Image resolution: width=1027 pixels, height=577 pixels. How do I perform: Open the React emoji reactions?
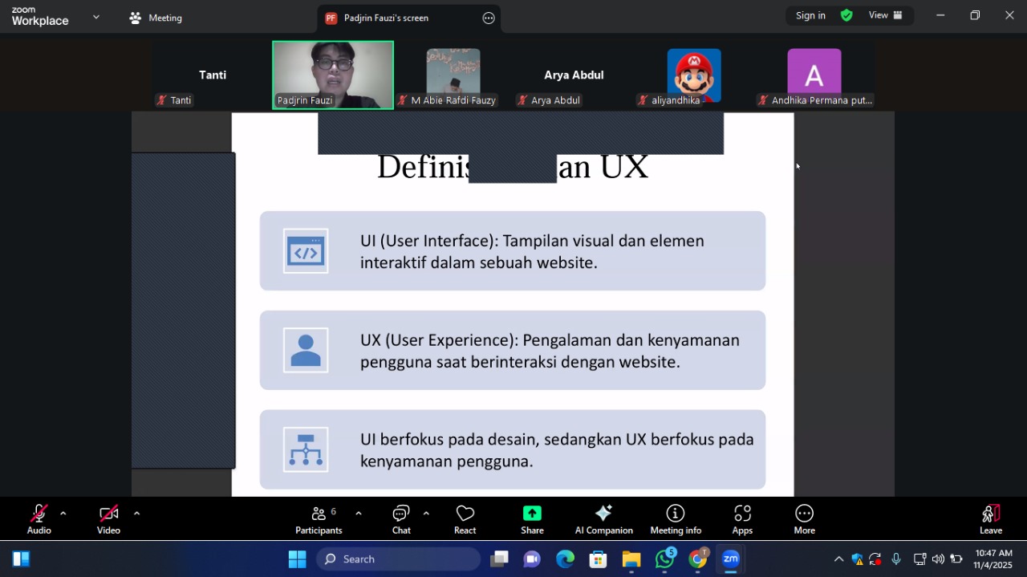tap(465, 519)
